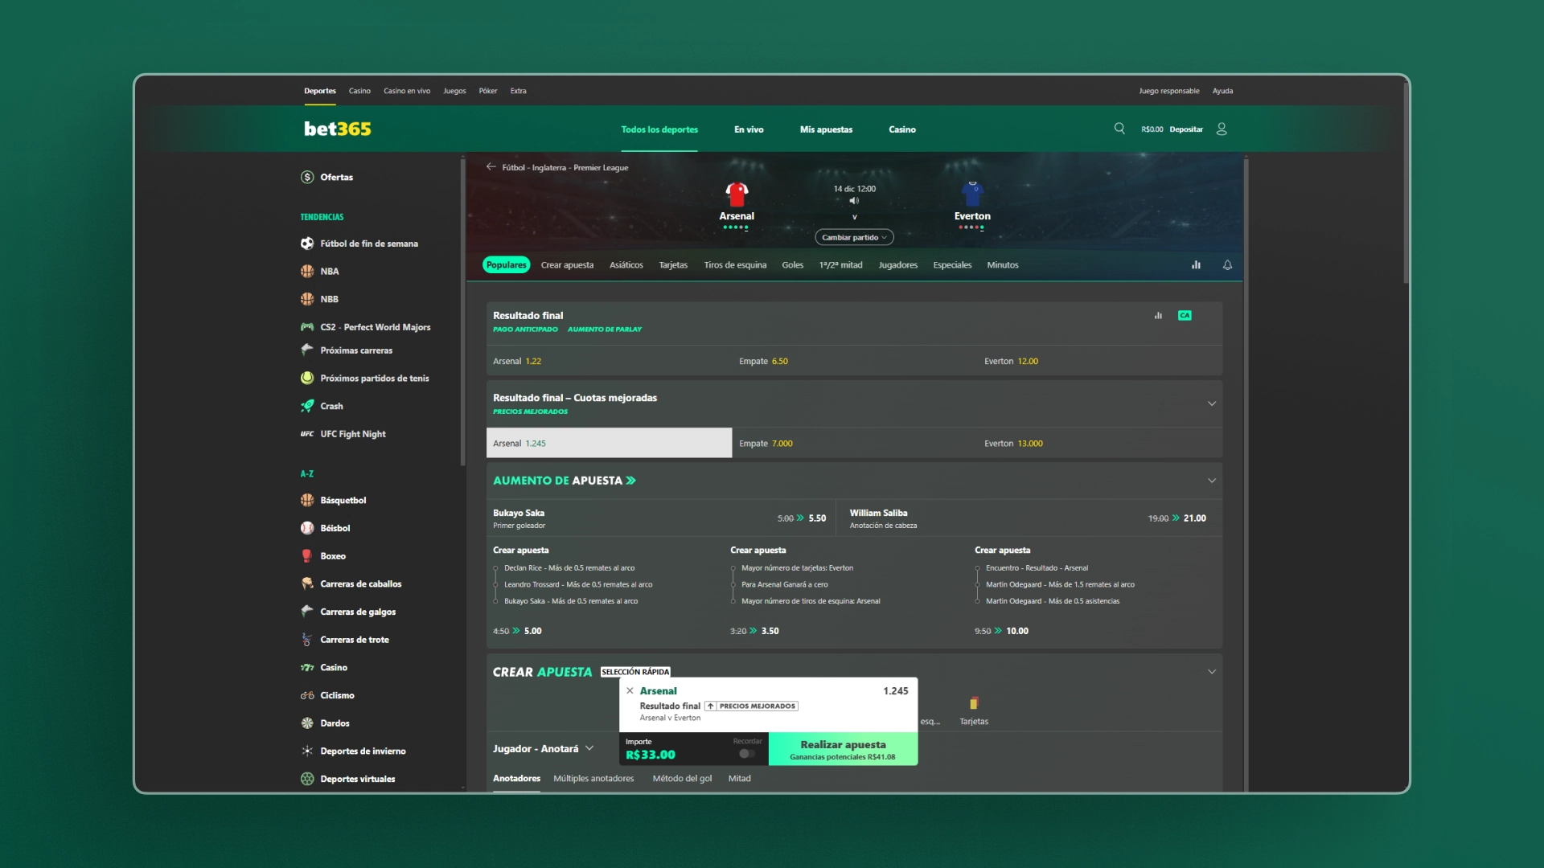Image resolution: width=1544 pixels, height=868 pixels.
Task: Toggle the Recordar stake switch
Action: point(747,754)
